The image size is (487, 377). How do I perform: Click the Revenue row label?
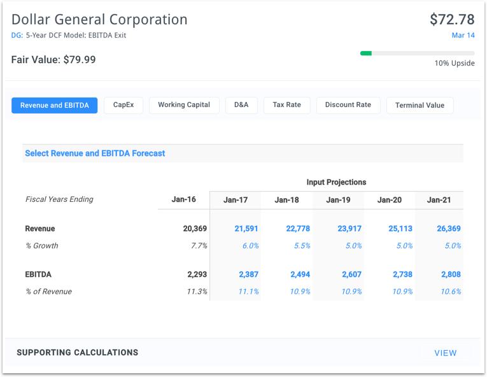[40, 229]
